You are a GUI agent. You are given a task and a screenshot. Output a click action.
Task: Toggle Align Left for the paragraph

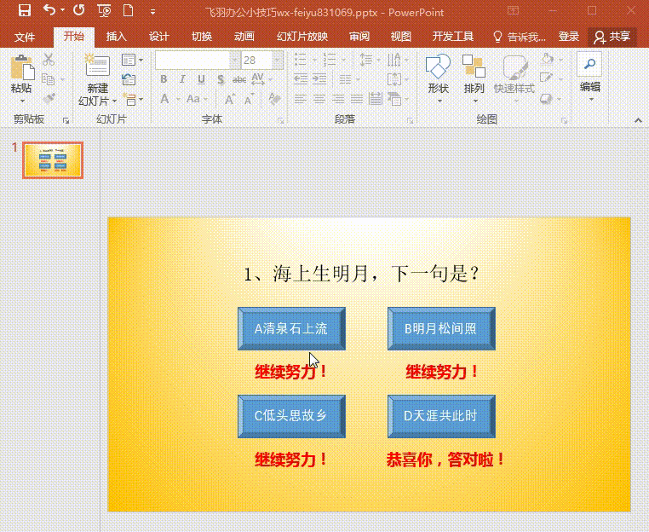301,99
